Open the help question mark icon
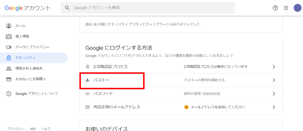The height and width of the screenshot is (131, 303). [275, 8]
